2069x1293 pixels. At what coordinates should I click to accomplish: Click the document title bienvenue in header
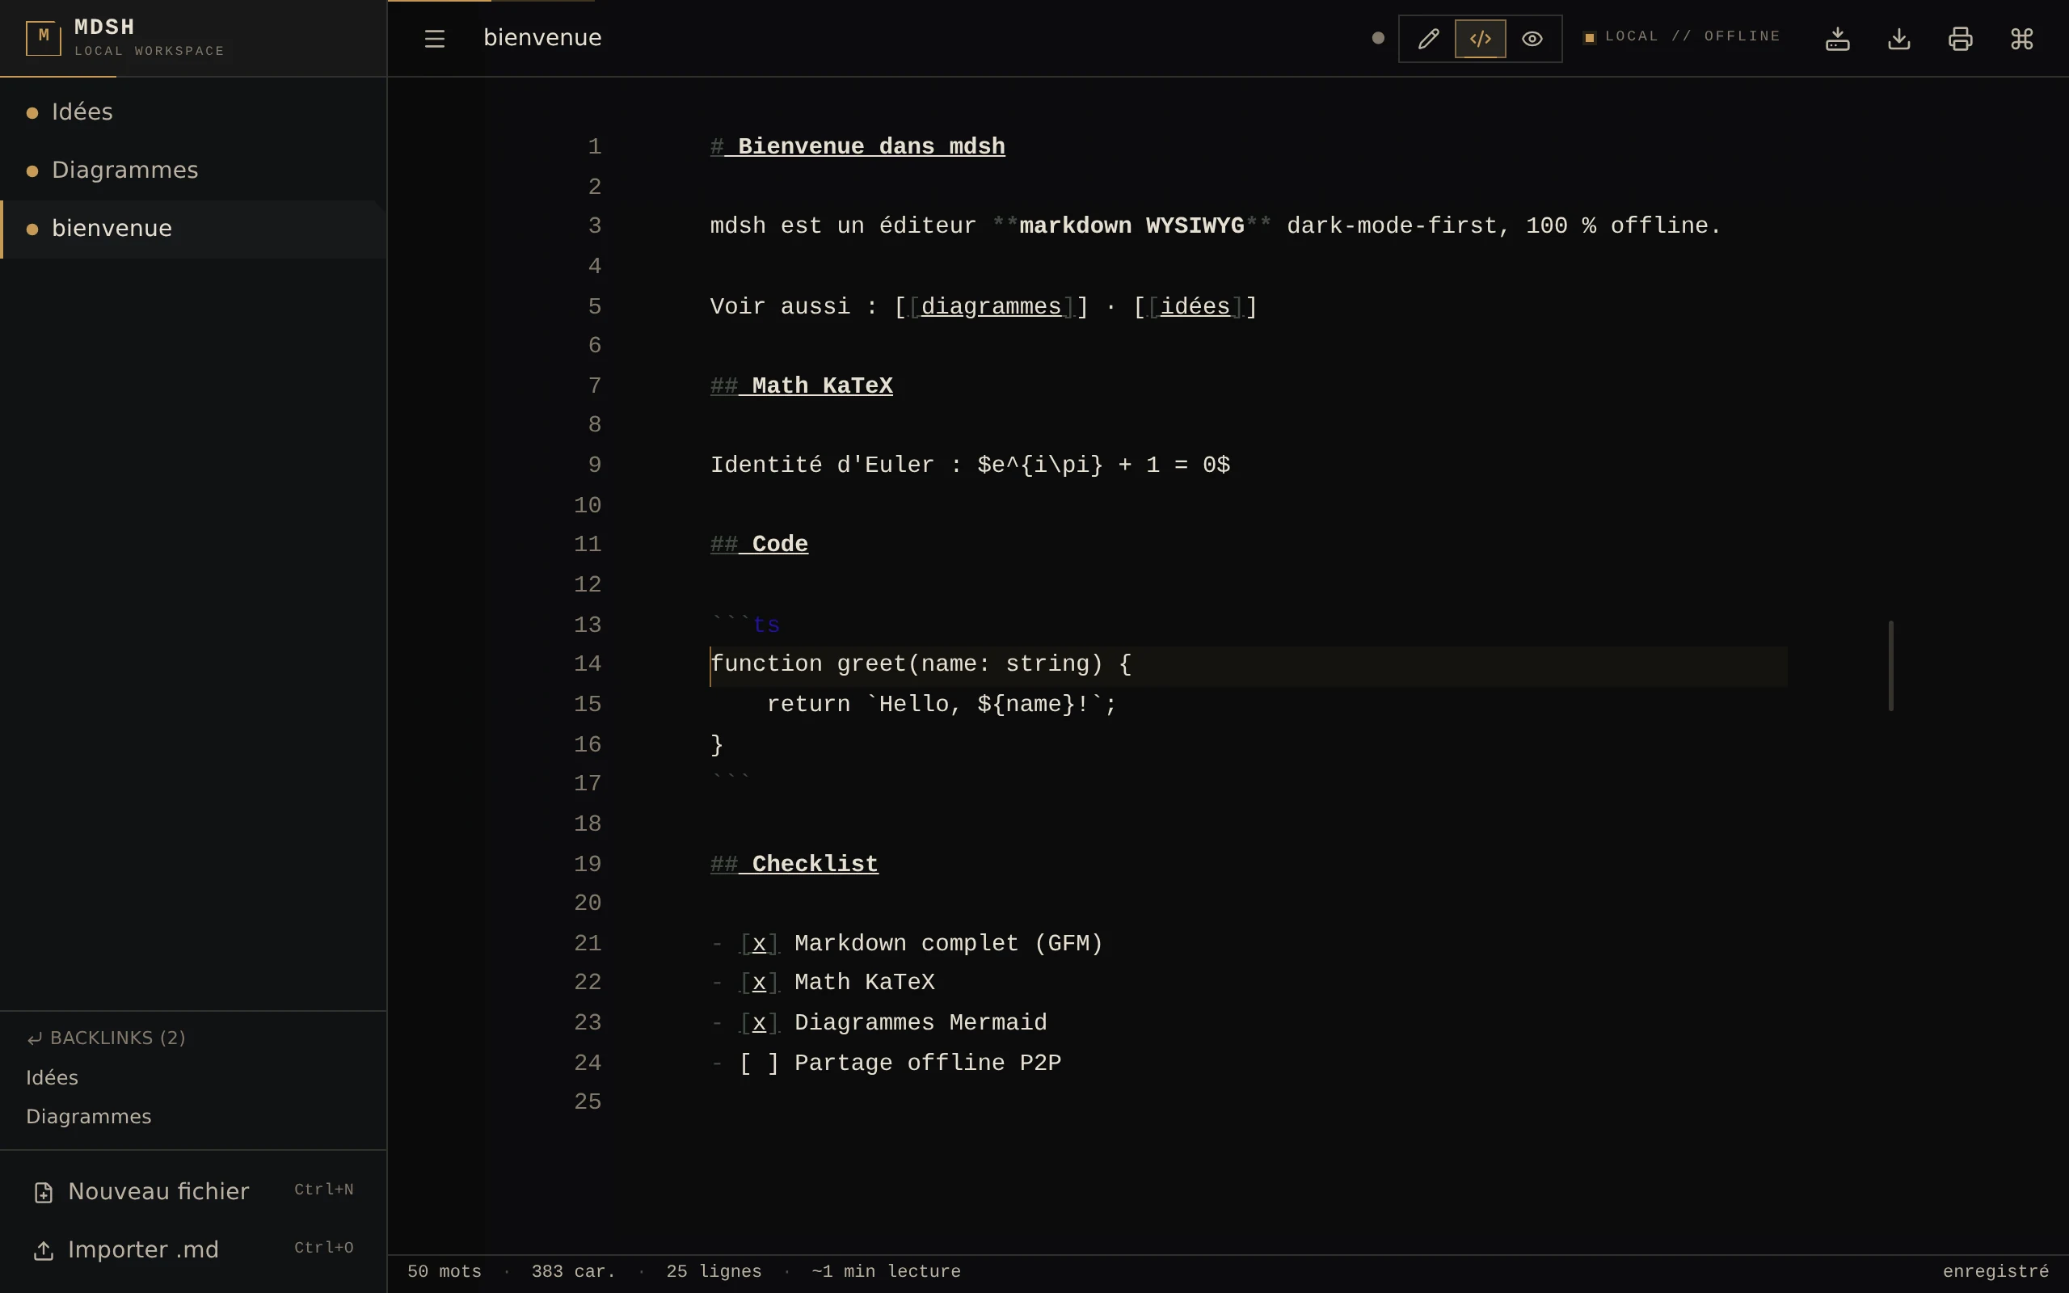coord(543,38)
